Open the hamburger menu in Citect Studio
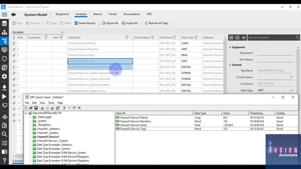The height and width of the screenshot is (169, 301). click(4, 15)
